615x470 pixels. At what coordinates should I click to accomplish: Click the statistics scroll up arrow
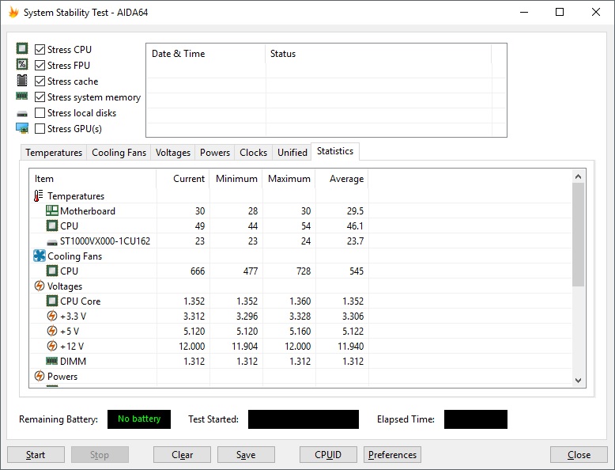(578, 176)
